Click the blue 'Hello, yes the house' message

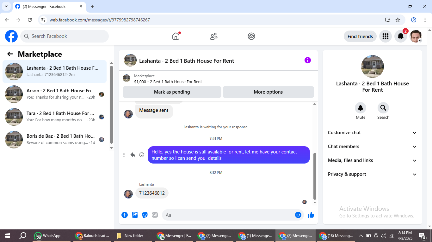[229, 155]
